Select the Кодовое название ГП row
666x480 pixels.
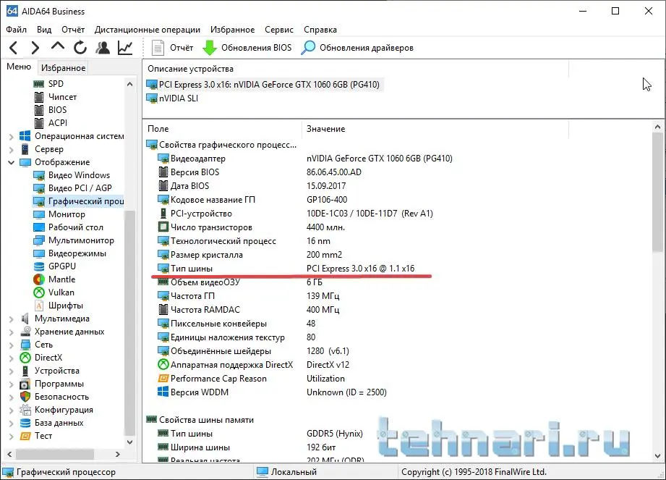252,200
